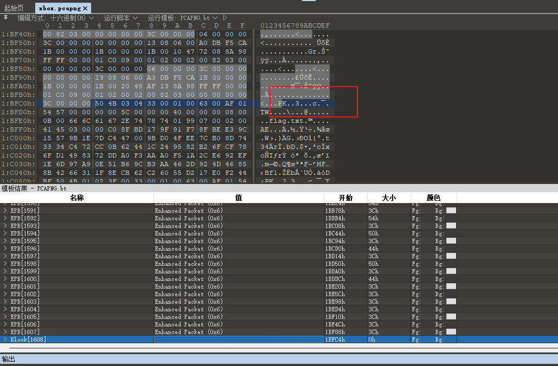558x366 pixels.
Task: Click background color swatch of EPB[1593]
Action: 451,226
